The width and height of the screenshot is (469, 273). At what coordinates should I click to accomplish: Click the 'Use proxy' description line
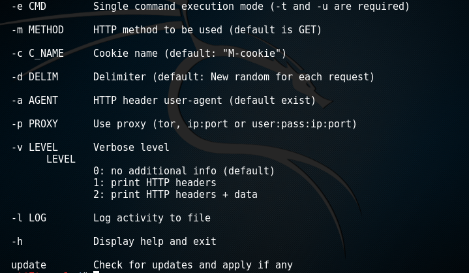(225, 124)
